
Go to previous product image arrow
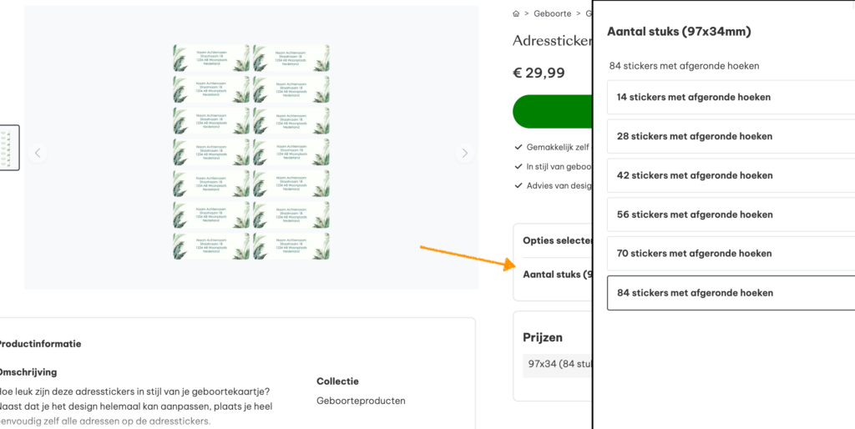(37, 153)
